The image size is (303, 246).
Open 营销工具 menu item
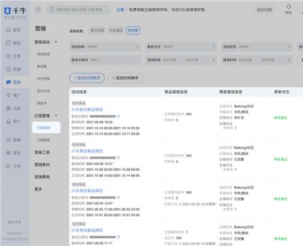coord(42,153)
